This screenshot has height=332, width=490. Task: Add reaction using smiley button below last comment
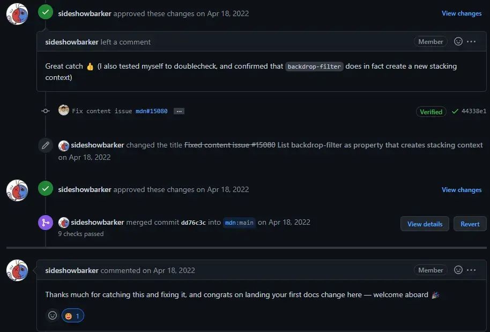tap(53, 315)
